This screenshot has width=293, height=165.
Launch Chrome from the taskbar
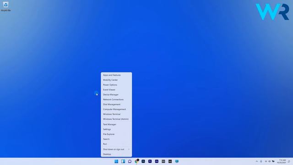coord(136,161)
